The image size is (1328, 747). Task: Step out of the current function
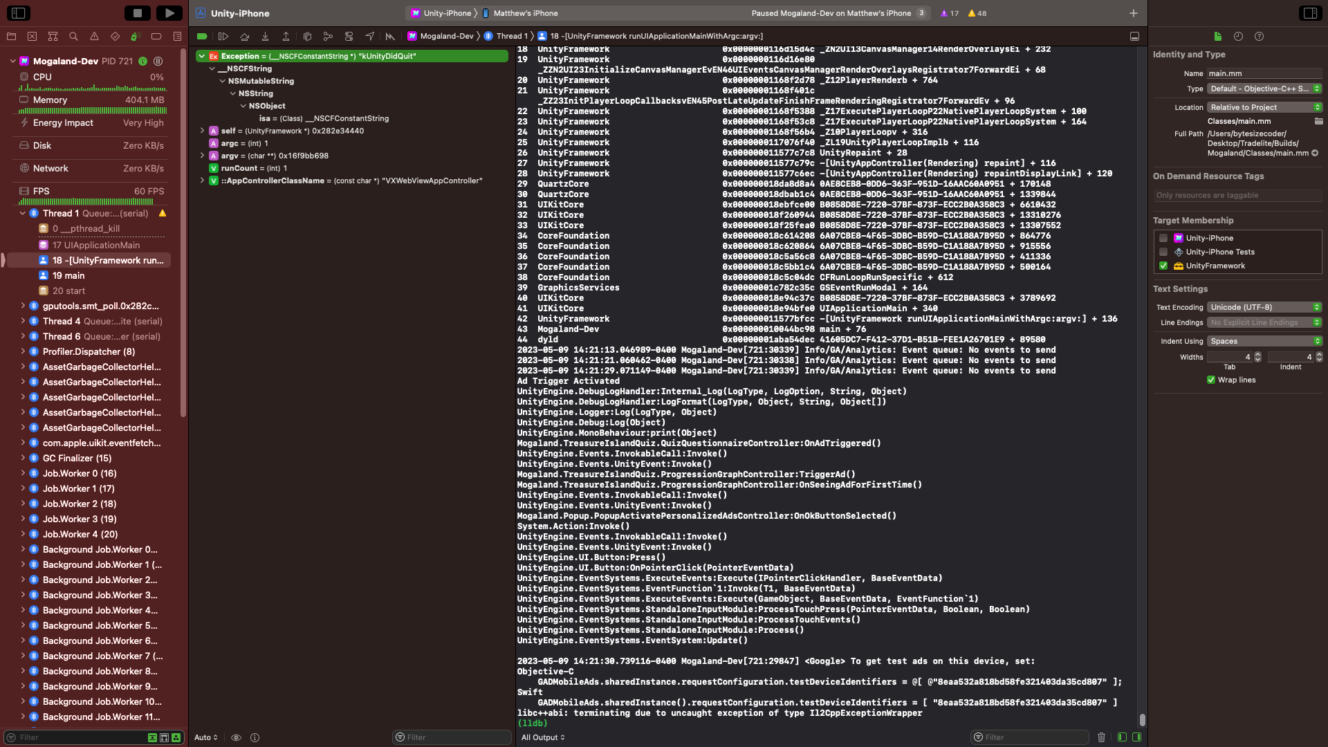[x=286, y=36]
